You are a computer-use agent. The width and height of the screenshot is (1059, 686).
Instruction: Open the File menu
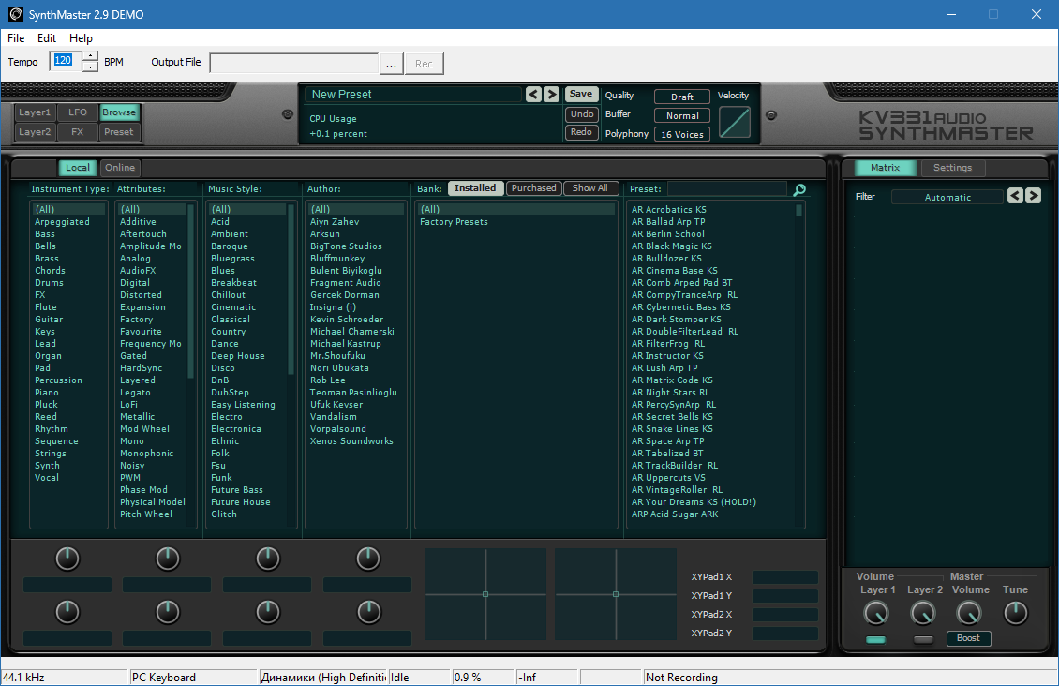point(16,38)
